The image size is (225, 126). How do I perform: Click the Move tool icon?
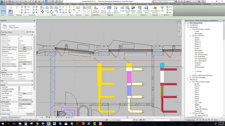pyautogui.click(x=43, y=12)
